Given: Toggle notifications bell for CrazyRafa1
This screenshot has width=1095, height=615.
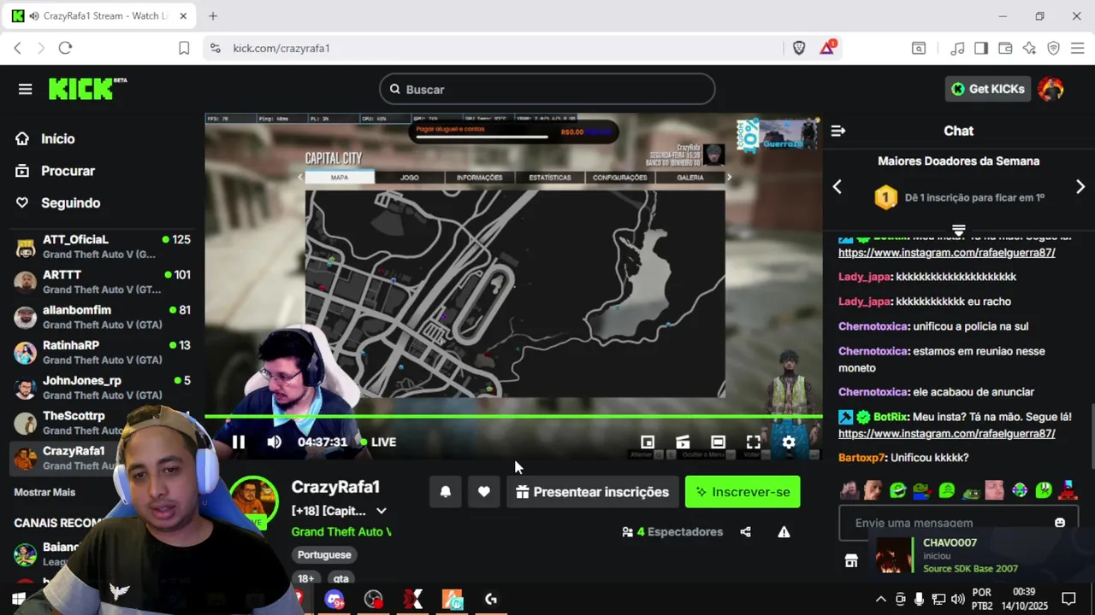Looking at the screenshot, I should coord(446,492).
